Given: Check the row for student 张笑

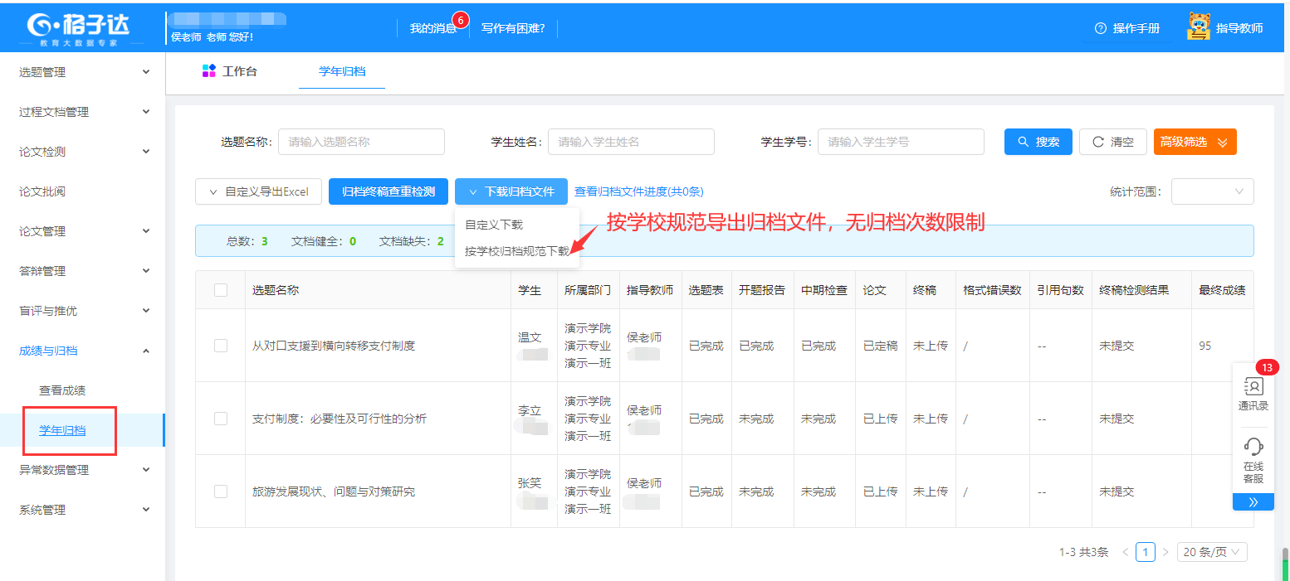Looking at the screenshot, I should tap(221, 491).
